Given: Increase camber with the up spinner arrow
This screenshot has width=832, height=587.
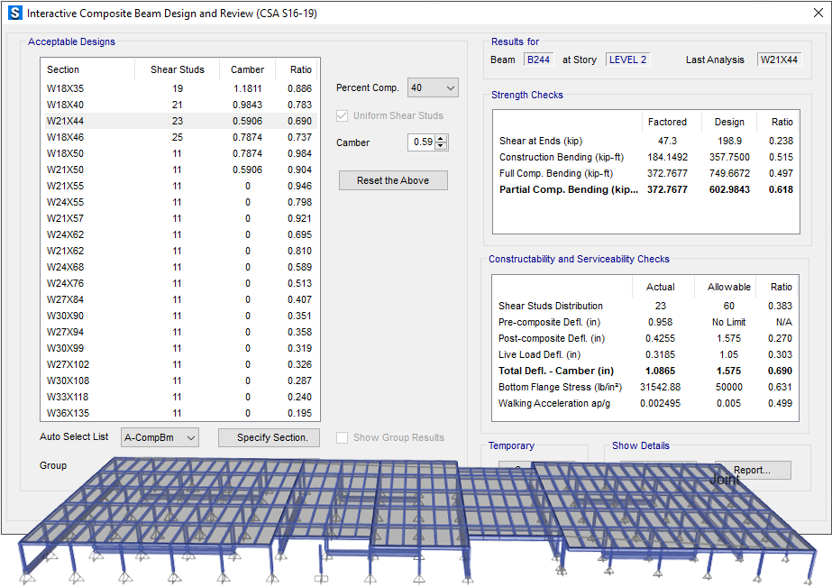Looking at the screenshot, I should (x=441, y=138).
